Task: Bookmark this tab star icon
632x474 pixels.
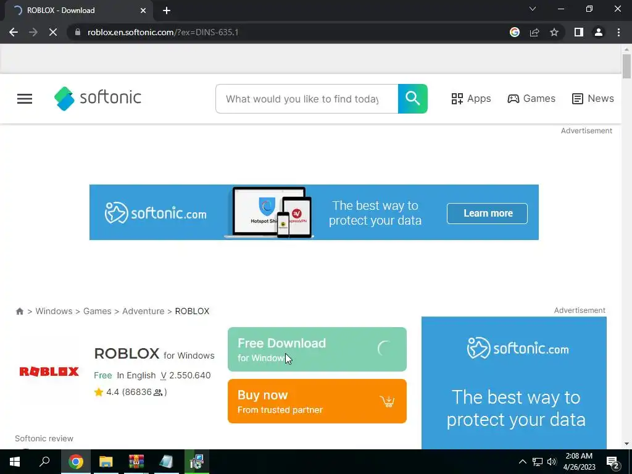Action: (554, 32)
